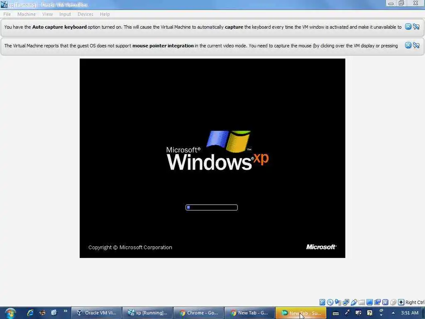The image size is (425, 319).
Task: Launch Internet Explorer from quick launch
Action: [x=30, y=313]
